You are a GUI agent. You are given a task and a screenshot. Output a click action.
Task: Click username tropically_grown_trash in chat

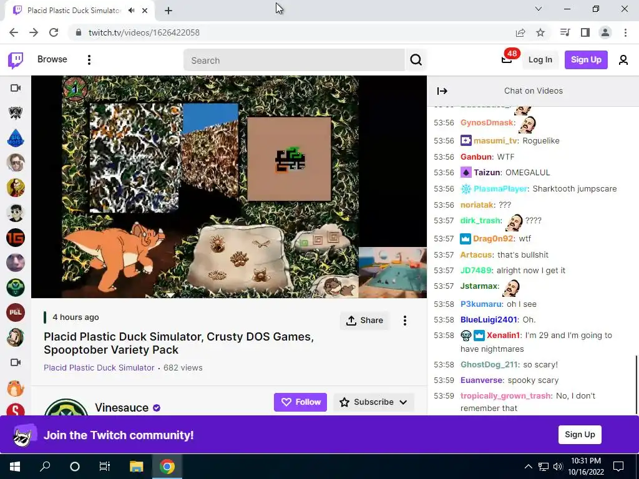coord(505,396)
